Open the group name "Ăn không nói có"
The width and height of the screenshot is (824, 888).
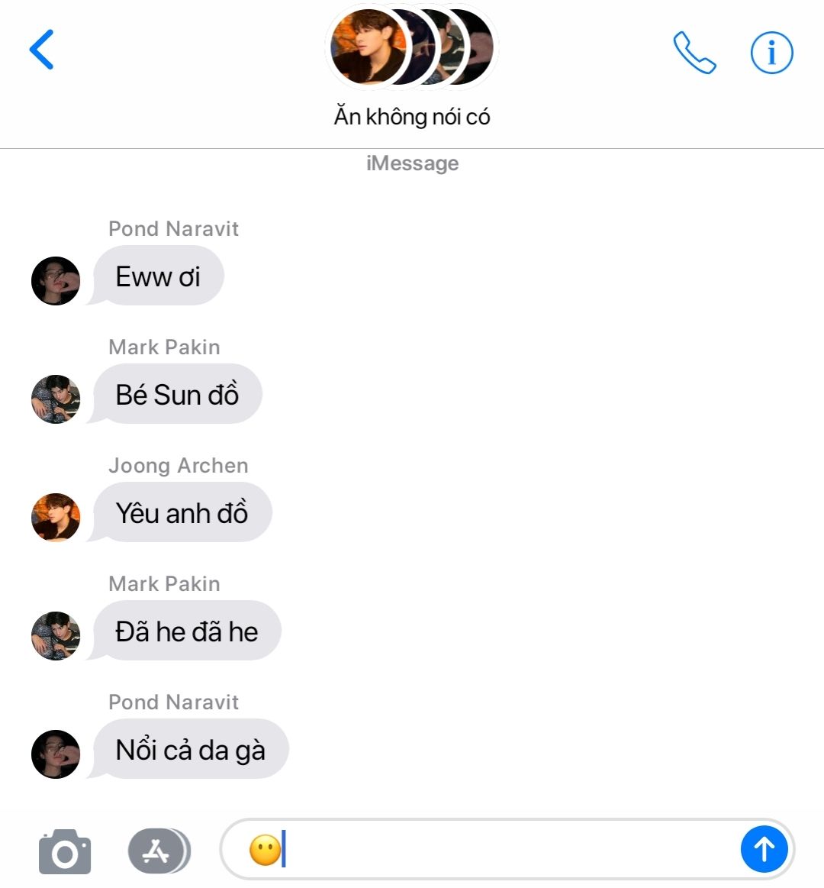(x=412, y=116)
